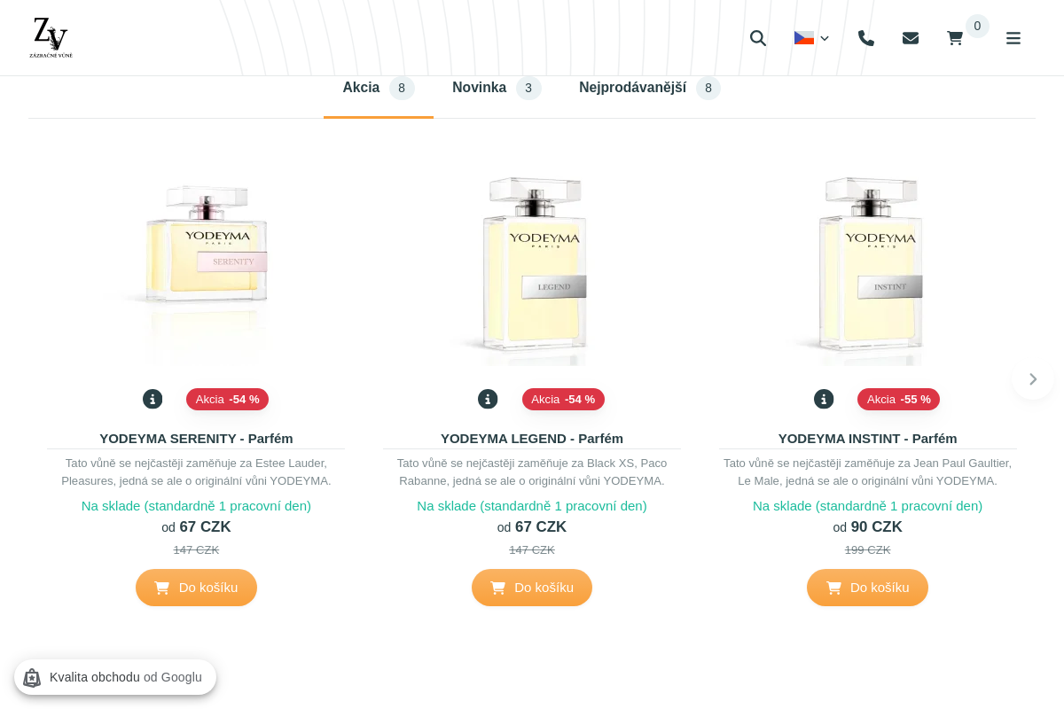Show info for YODEYMA INSTINT
Image resolution: width=1064 pixels, height=709 pixels.
824,399
